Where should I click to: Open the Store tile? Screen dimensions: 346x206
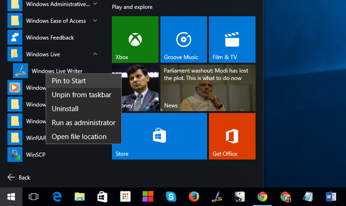[x=159, y=136]
